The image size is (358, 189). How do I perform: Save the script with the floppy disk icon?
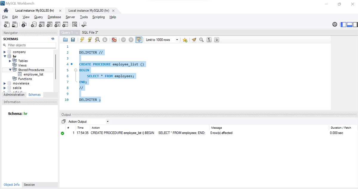coord(73,39)
